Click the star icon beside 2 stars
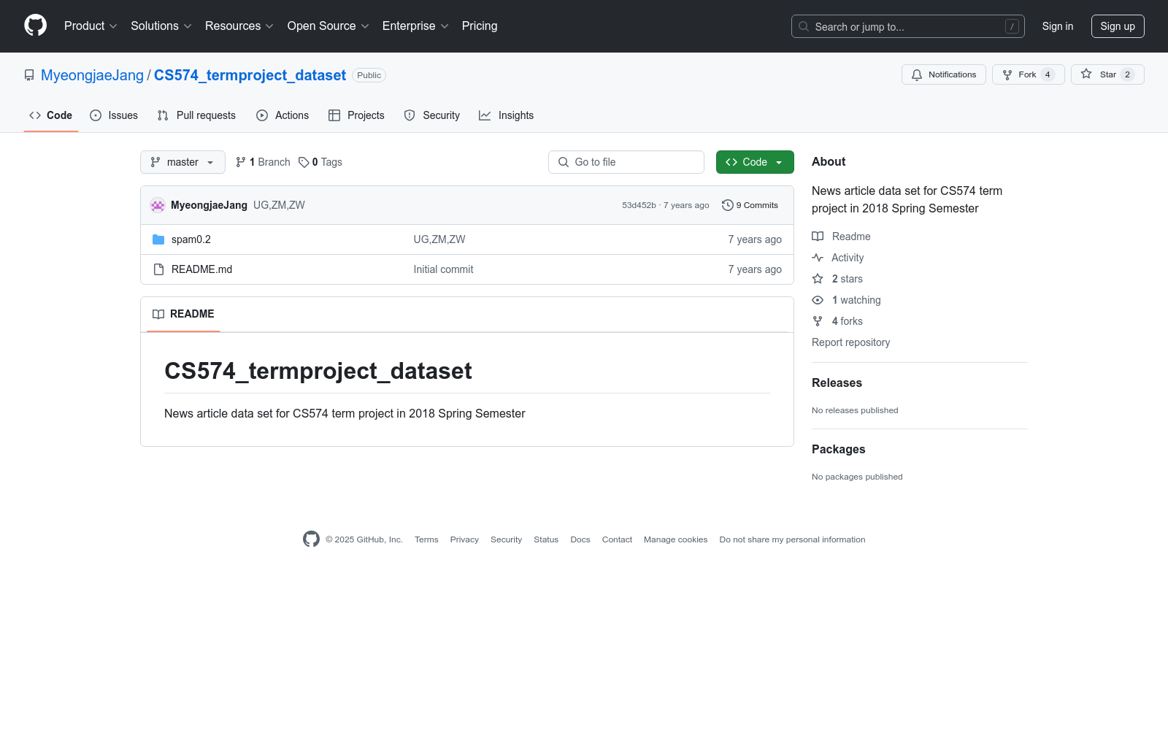The image size is (1168, 730). (818, 279)
